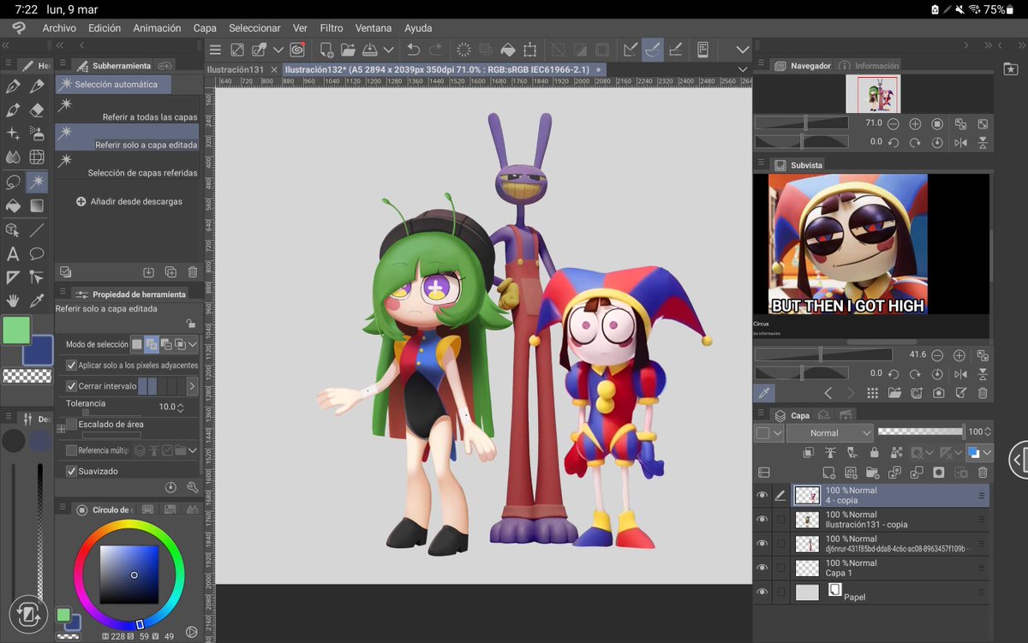This screenshot has height=643, width=1028.
Task: Toggle the 'Escalado de área' checkbox
Action: [x=72, y=424]
